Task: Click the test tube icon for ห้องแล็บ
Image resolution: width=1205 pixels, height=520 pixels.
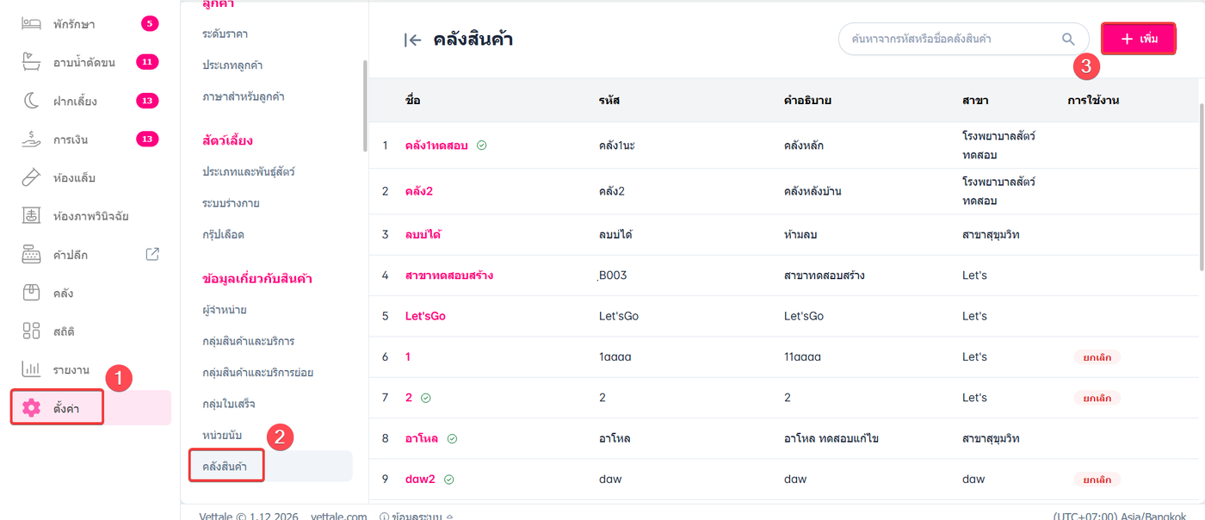Action: 31,177
